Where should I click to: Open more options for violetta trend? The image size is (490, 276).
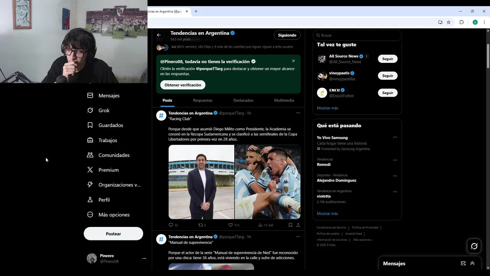point(395,192)
